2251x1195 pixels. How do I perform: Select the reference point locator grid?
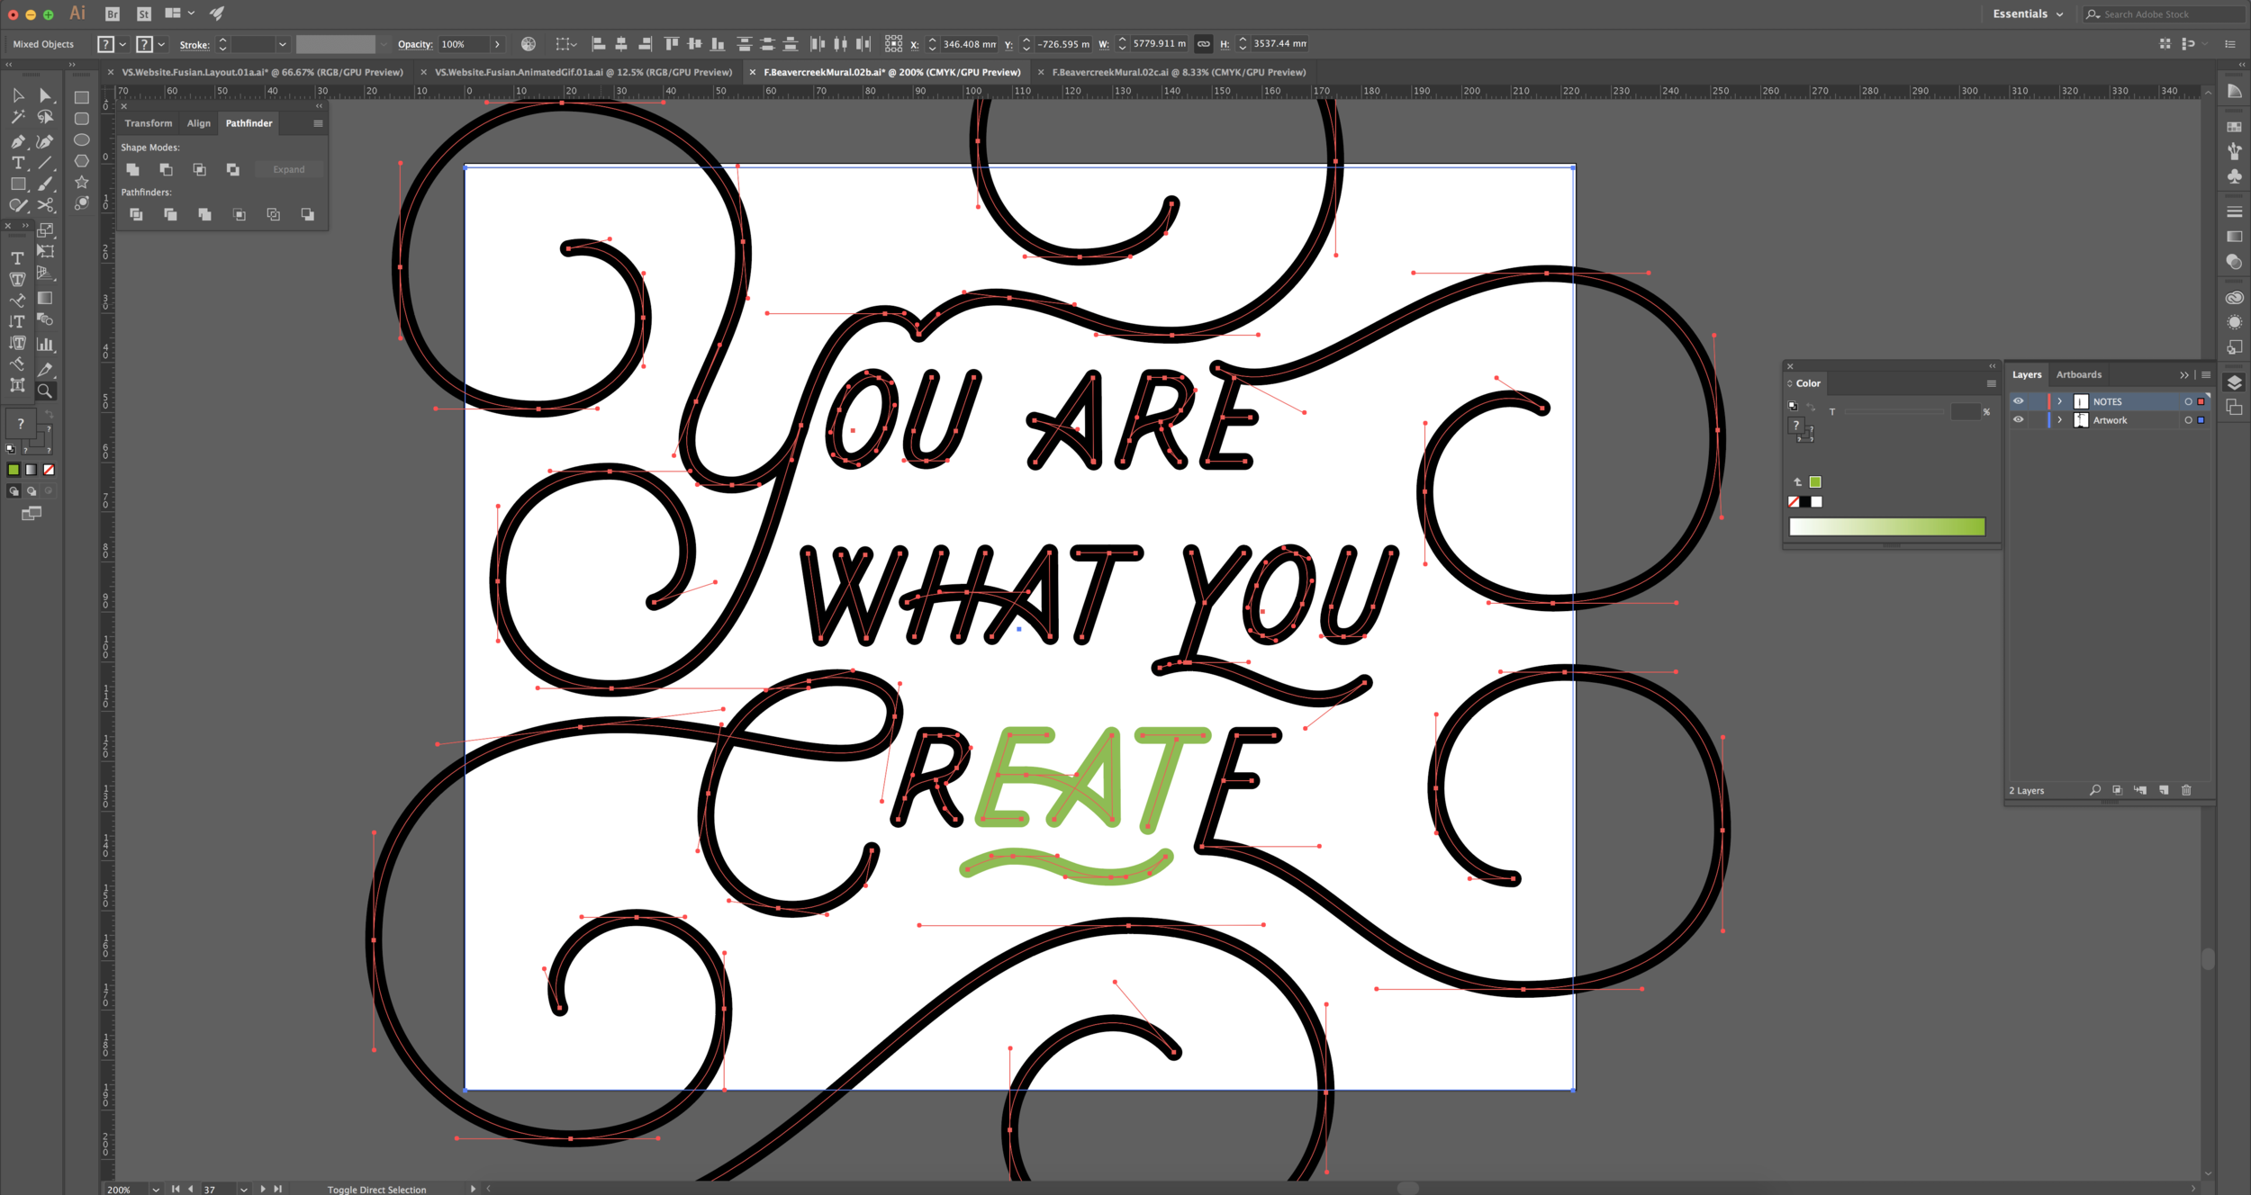click(893, 44)
